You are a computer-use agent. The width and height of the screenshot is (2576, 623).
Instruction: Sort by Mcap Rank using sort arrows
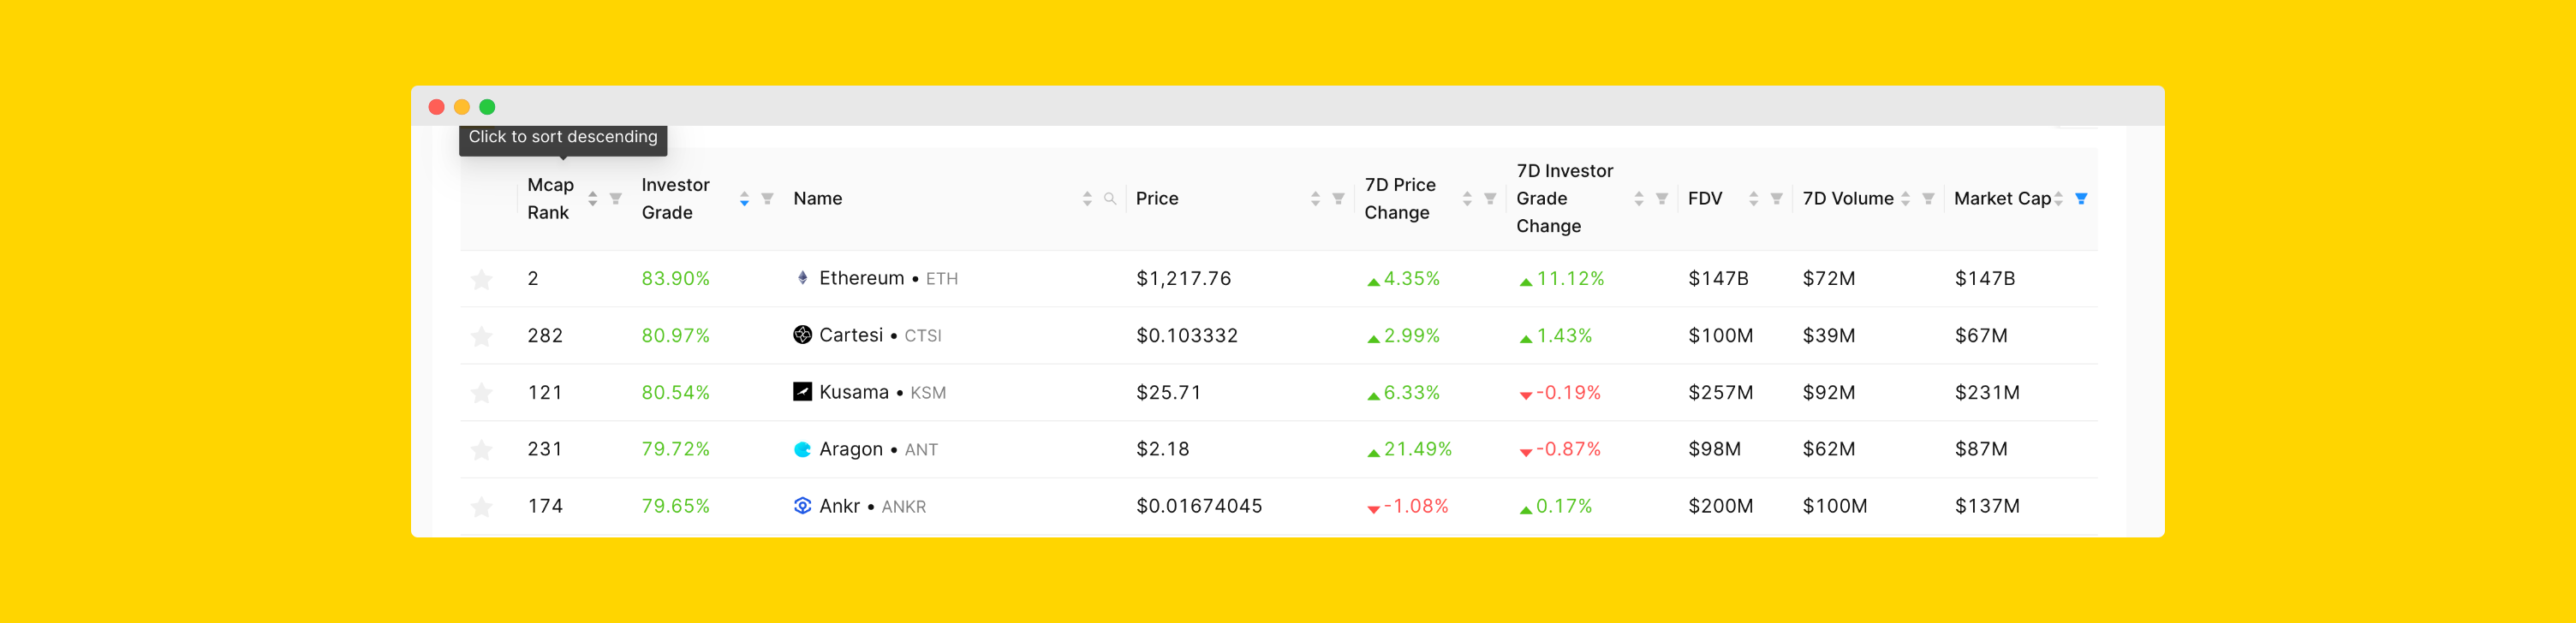[x=592, y=199]
